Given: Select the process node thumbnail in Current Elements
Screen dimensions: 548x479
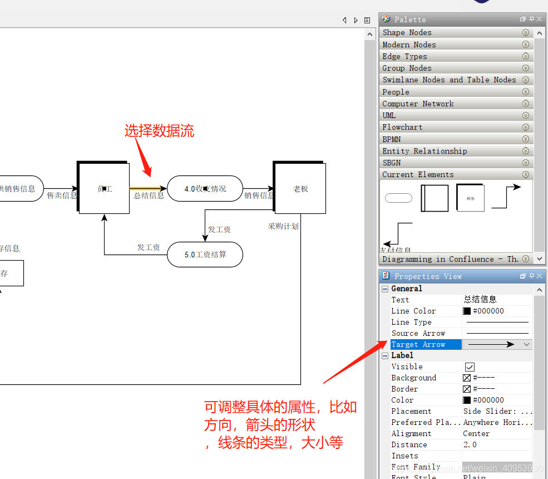Looking at the screenshot, I should (x=434, y=197).
